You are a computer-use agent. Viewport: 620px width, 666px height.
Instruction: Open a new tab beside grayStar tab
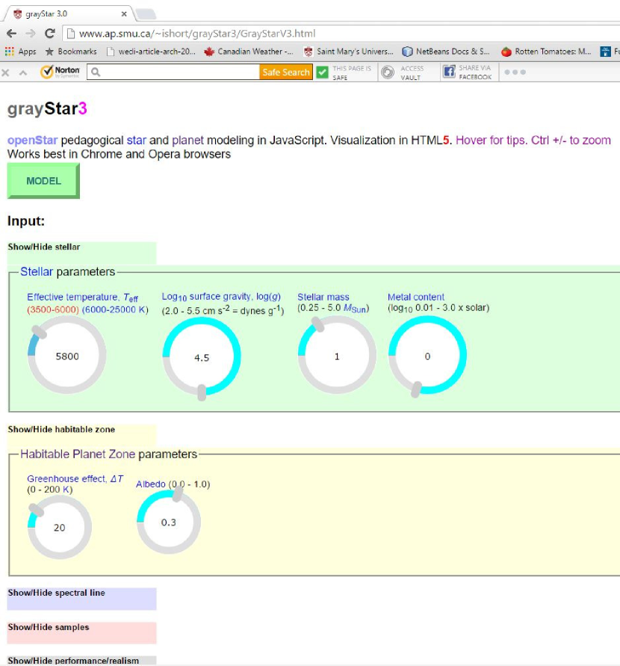tap(145, 14)
